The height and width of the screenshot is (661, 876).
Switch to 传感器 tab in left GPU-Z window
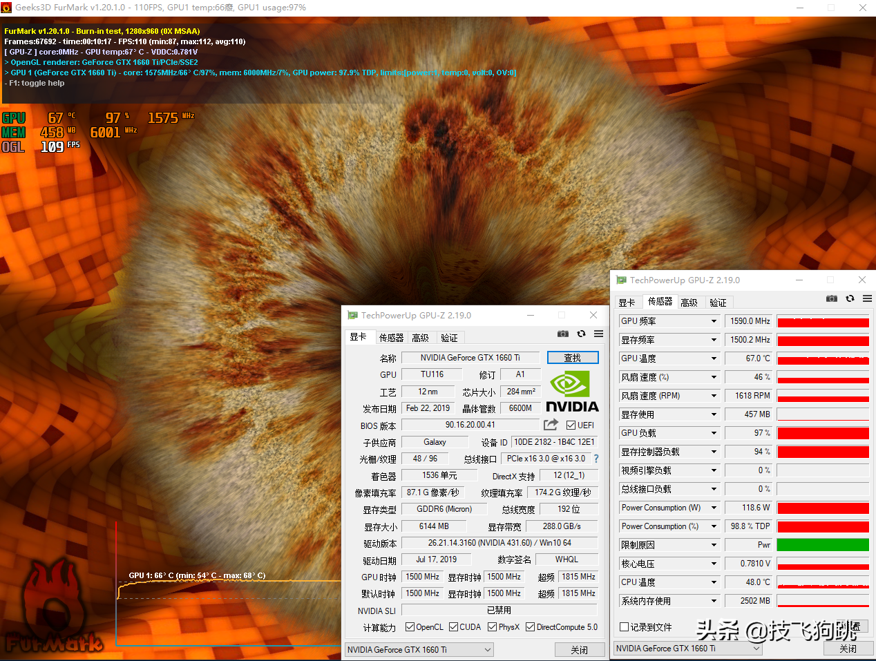[x=391, y=338]
